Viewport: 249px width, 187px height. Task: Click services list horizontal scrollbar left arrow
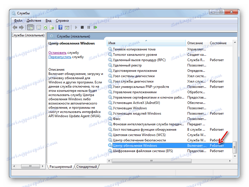pos(109,161)
